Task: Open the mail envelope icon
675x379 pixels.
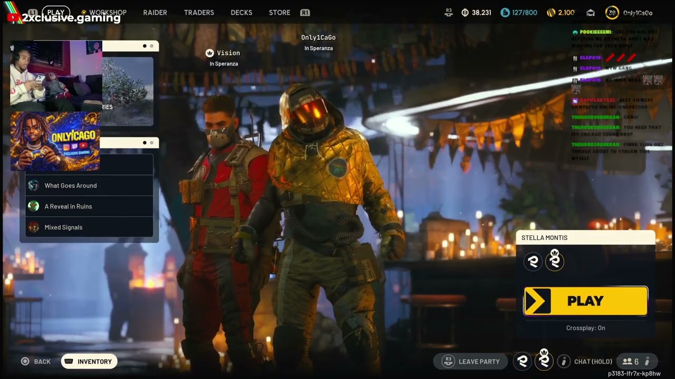Action: 591,13
